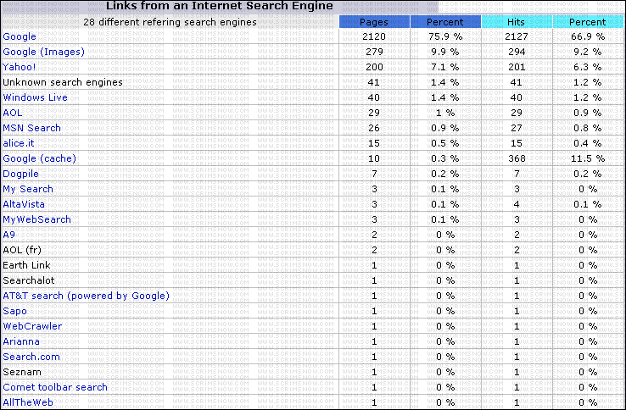626x410 pixels.
Task: Open the Dogpile link
Action: coord(21,174)
